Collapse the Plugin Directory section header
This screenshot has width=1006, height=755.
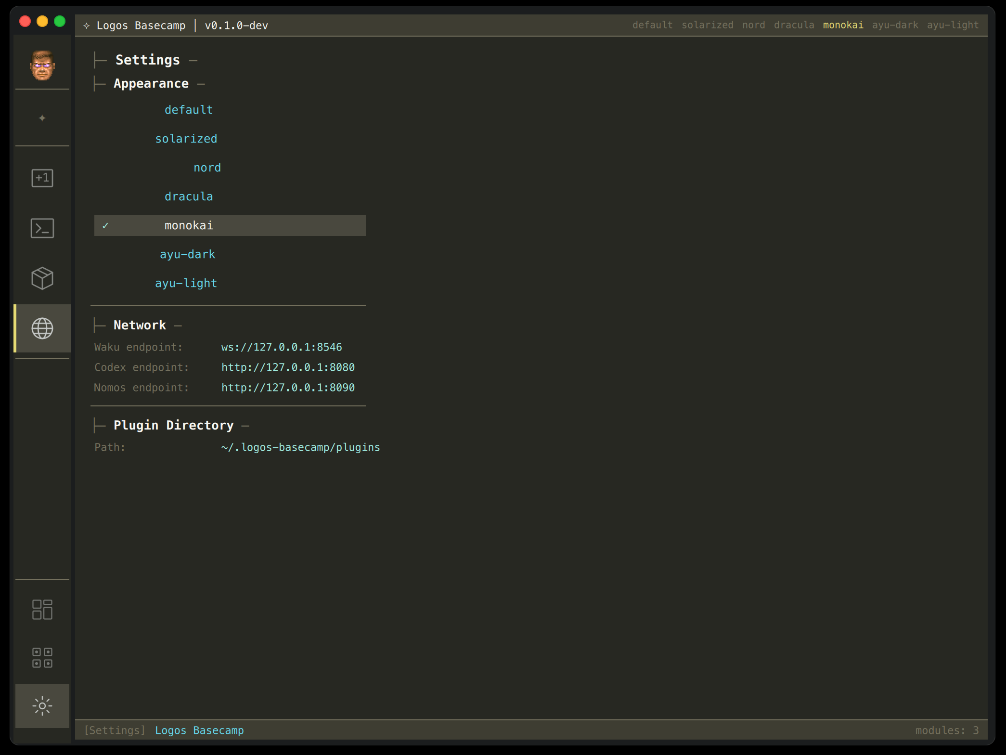[173, 426]
